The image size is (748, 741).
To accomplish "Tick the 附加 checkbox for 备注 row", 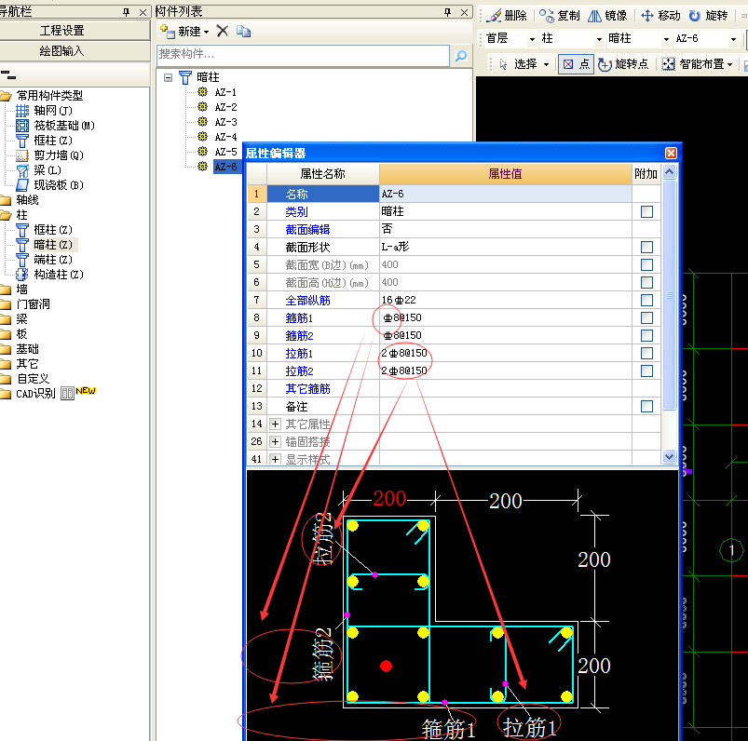I will pyautogui.click(x=646, y=406).
